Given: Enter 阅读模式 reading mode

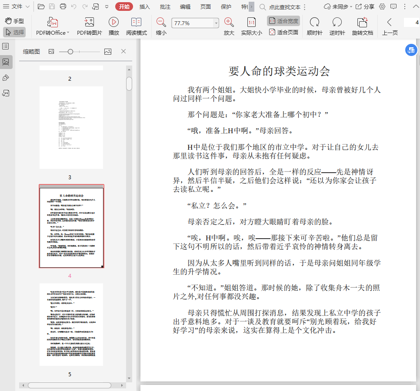Looking at the screenshot, I should (137, 26).
